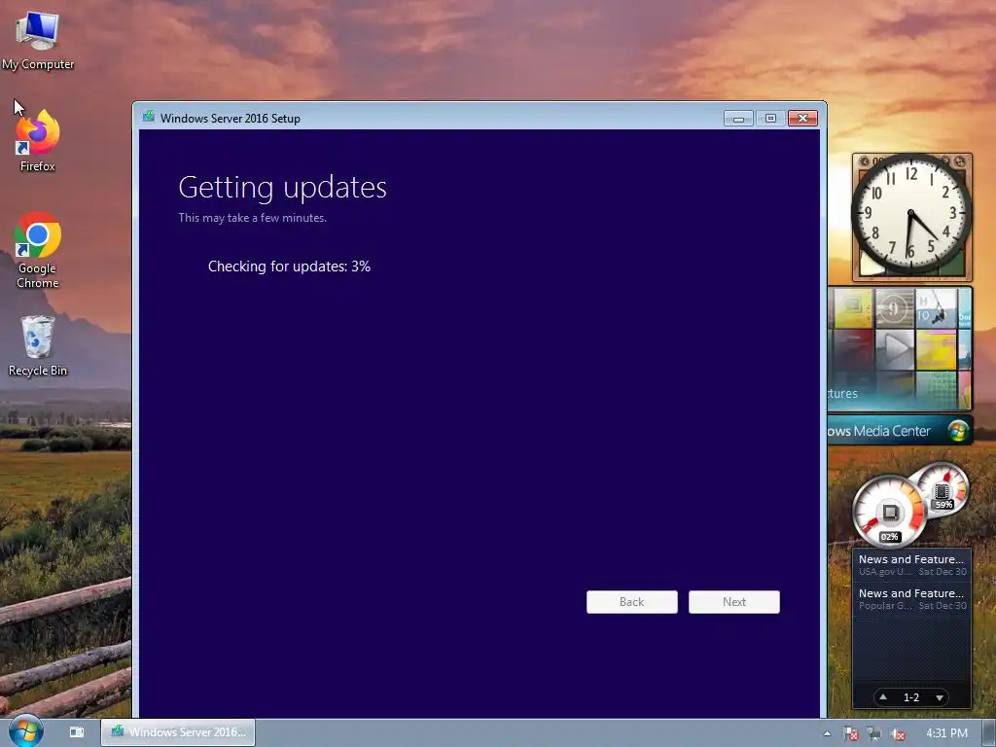Click the feed gadget's next-page down arrow
The width and height of the screenshot is (996, 747).
pos(940,697)
